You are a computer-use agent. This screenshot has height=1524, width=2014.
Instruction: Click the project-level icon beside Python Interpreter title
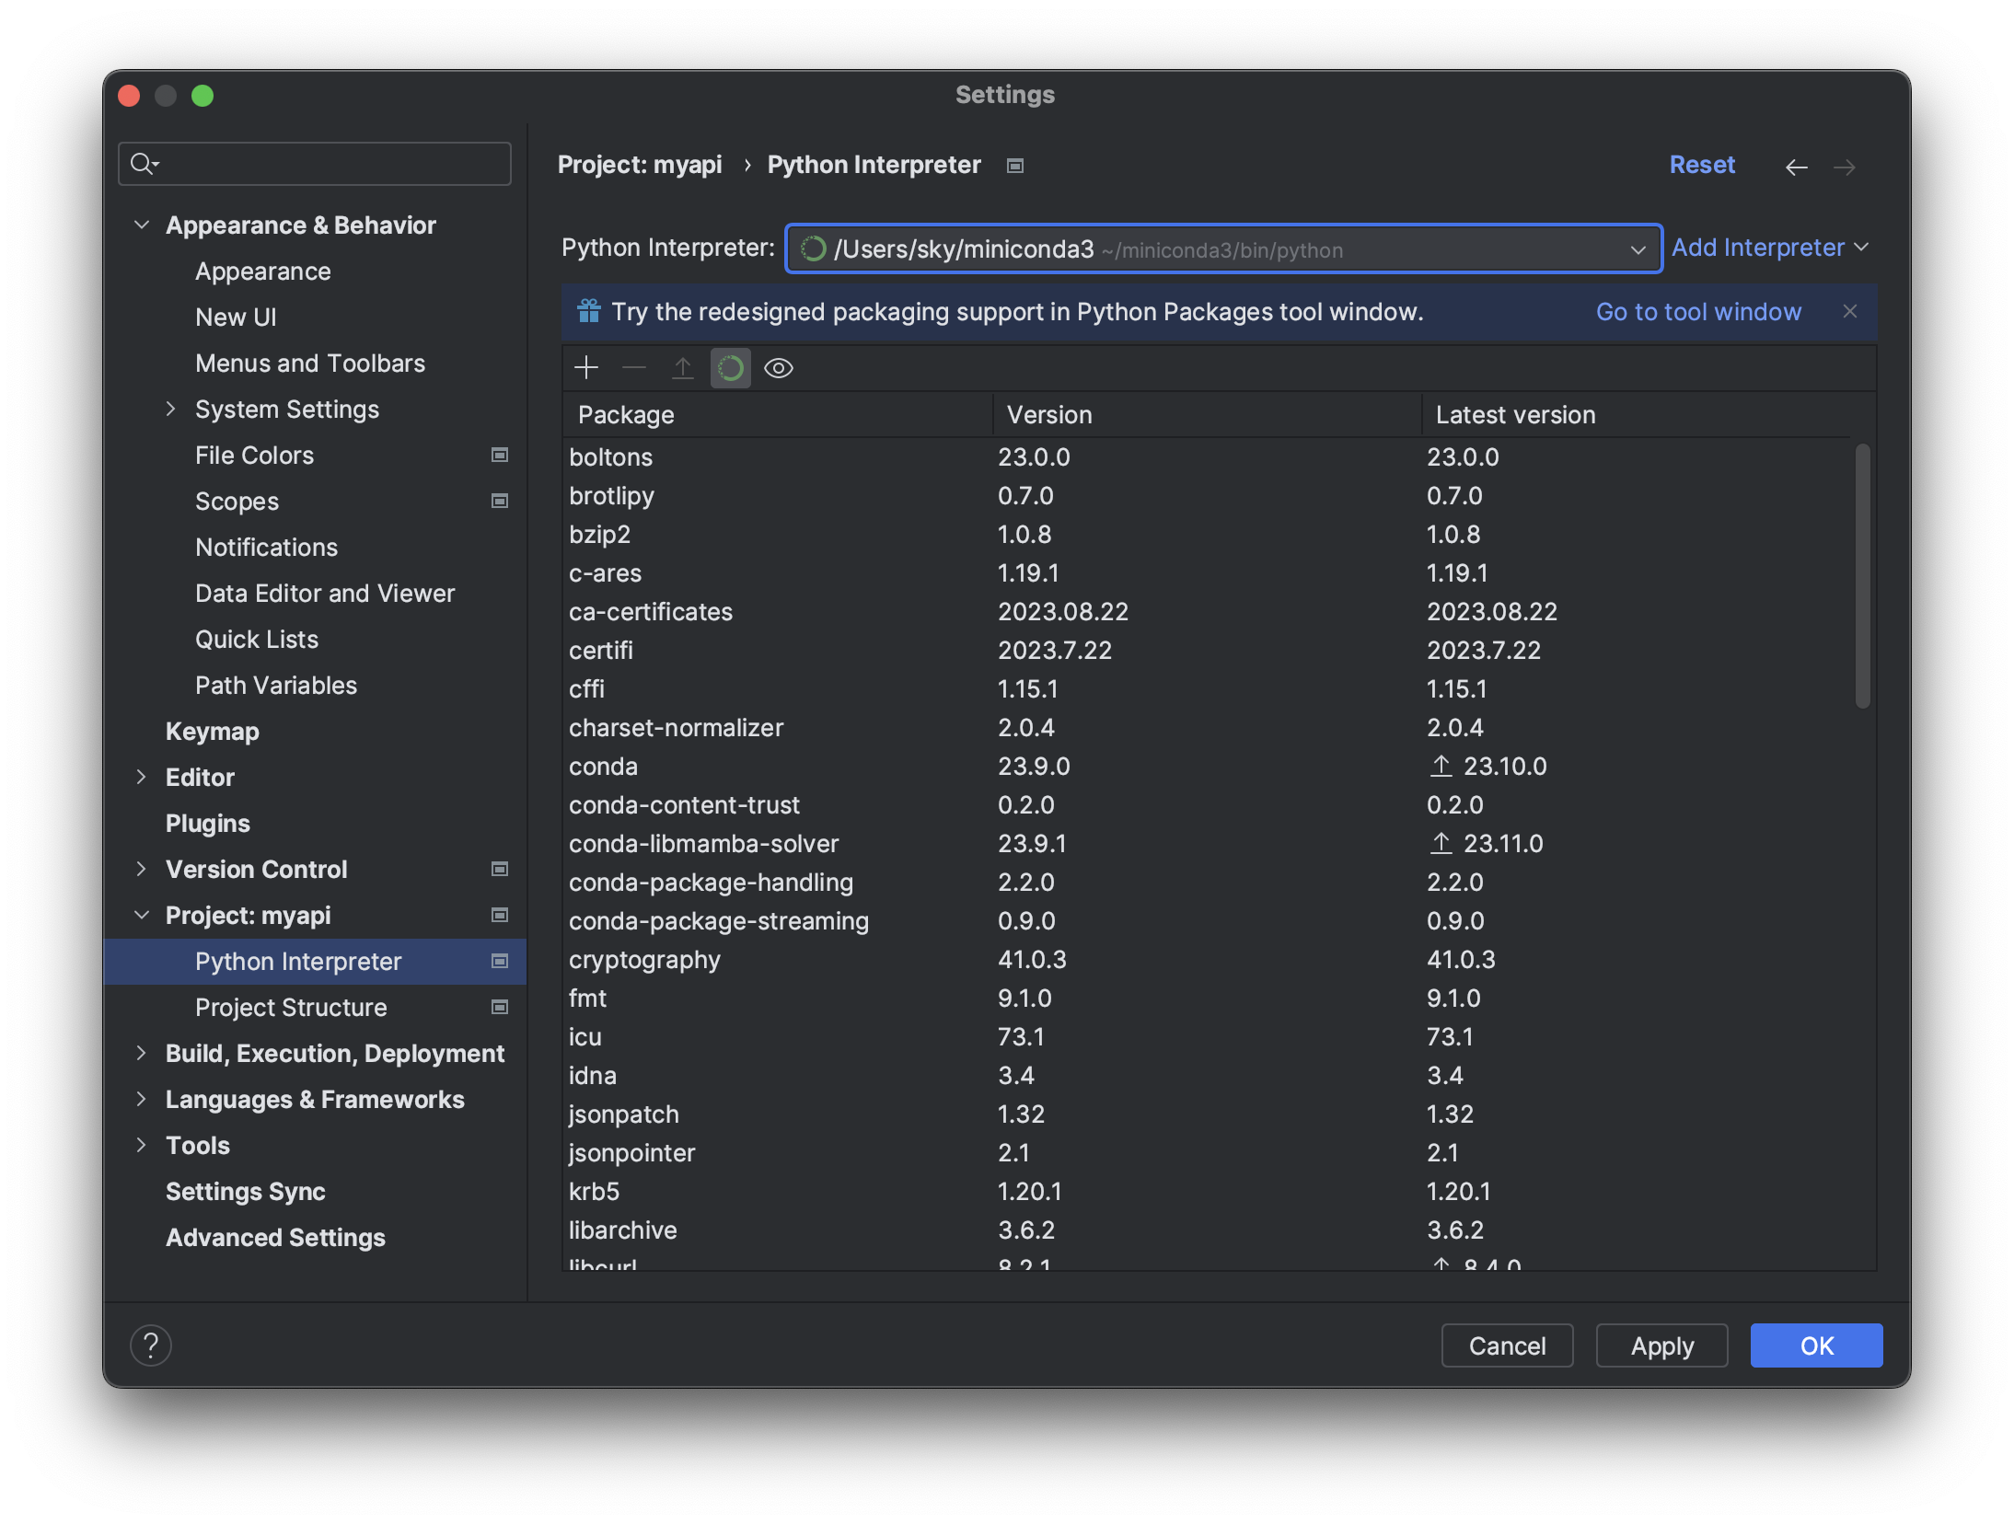(1014, 166)
